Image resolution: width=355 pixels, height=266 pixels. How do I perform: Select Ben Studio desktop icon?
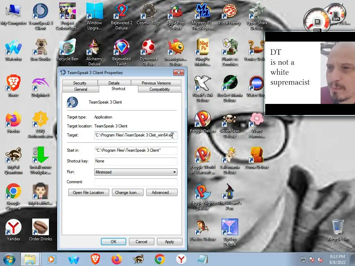tap(41, 51)
